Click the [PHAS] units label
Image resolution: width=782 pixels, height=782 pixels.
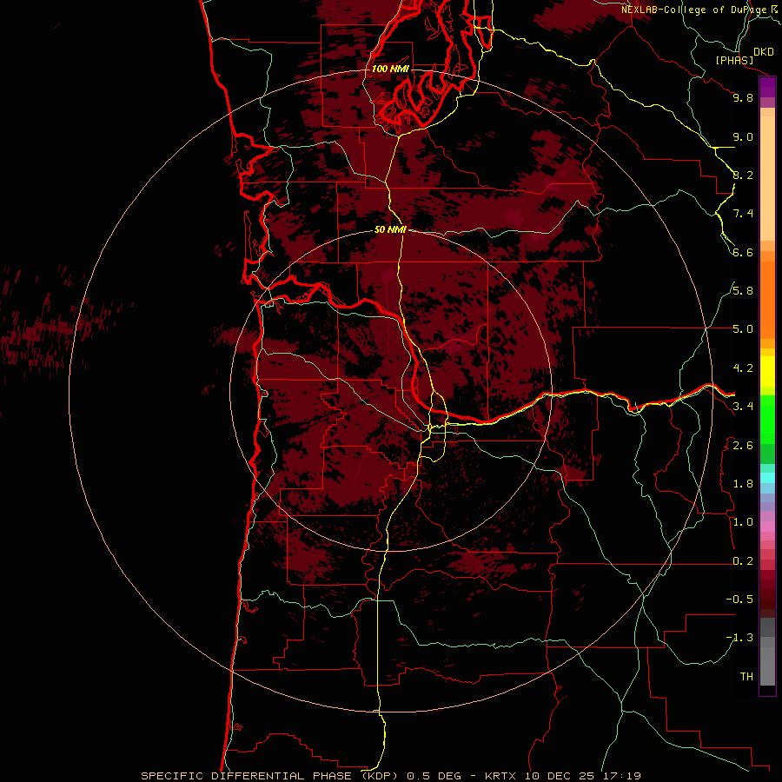(x=734, y=60)
